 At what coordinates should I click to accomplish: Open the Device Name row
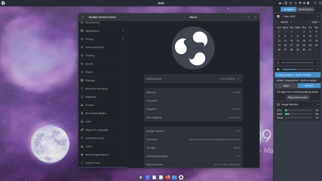pos(193,79)
